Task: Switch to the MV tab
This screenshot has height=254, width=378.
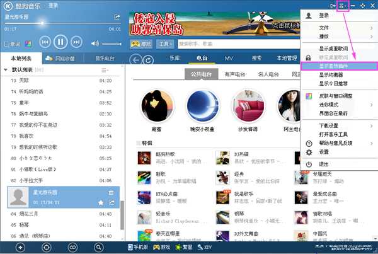Action: point(229,58)
